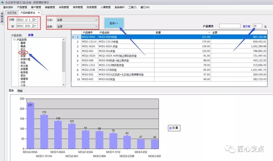This screenshot has height=161, width=273.
Task: Open the 财务管理 menu
Action: (x=92, y=7)
